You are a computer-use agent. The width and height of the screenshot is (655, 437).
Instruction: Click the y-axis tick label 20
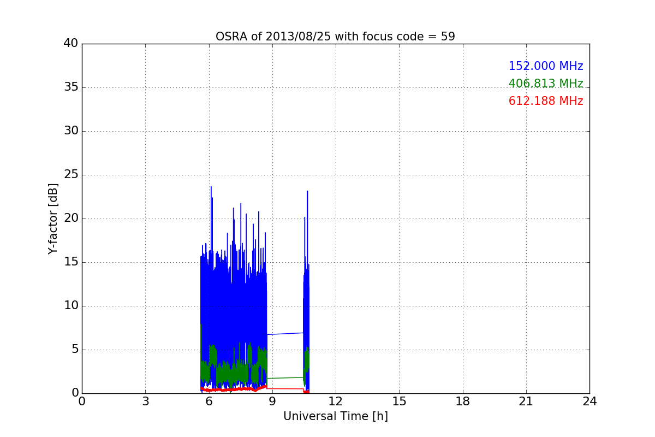[71, 218]
